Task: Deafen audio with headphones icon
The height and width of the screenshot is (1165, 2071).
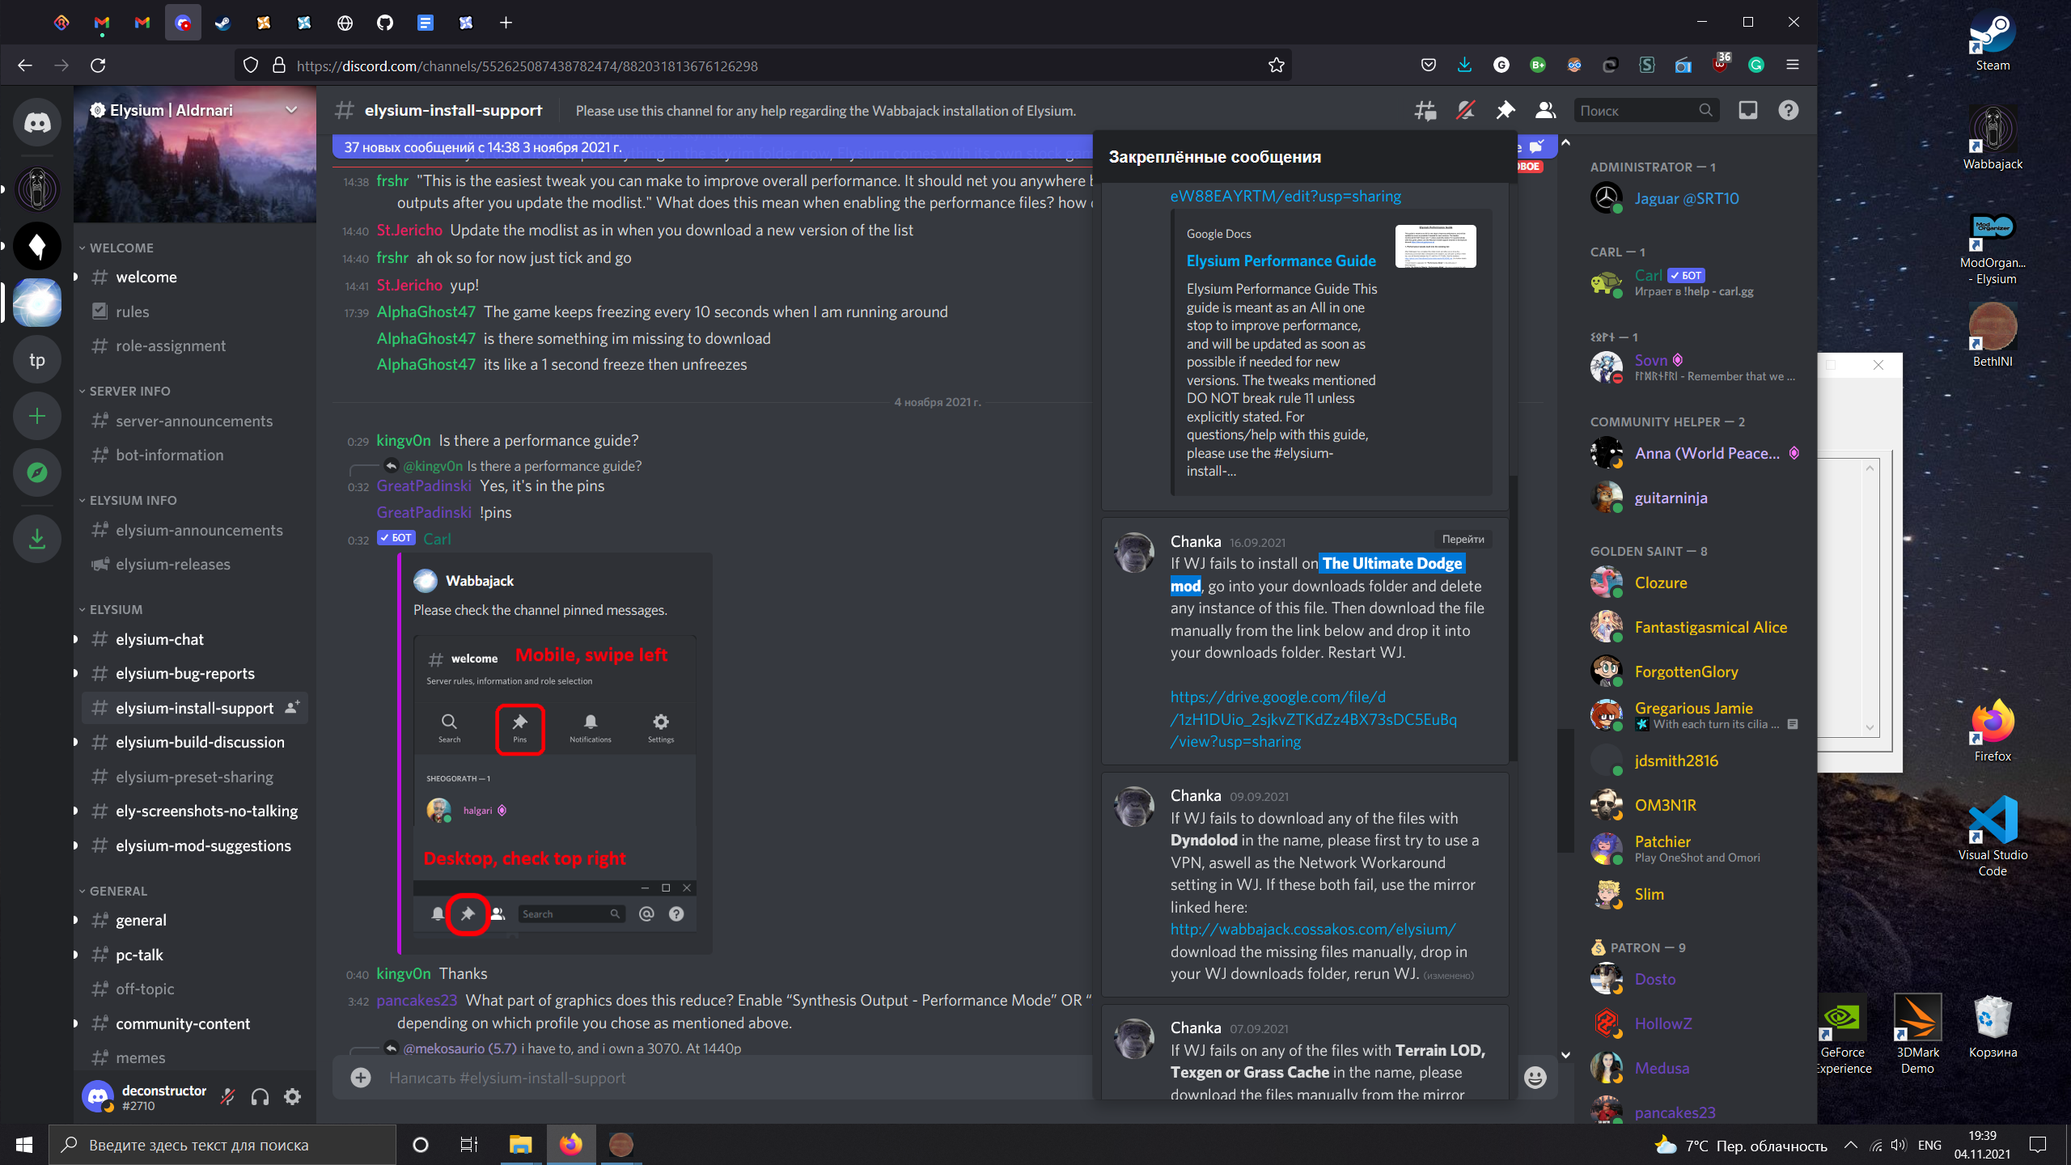Action: [259, 1097]
